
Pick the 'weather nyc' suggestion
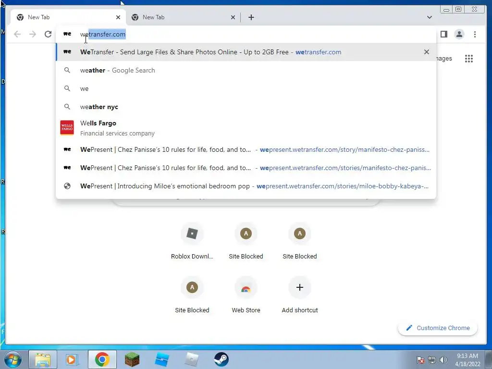246,107
